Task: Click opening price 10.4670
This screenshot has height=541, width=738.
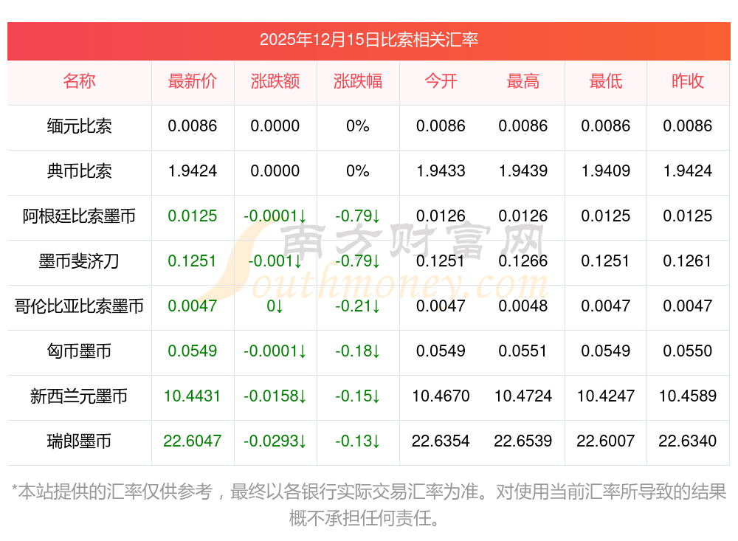Action: (441, 396)
